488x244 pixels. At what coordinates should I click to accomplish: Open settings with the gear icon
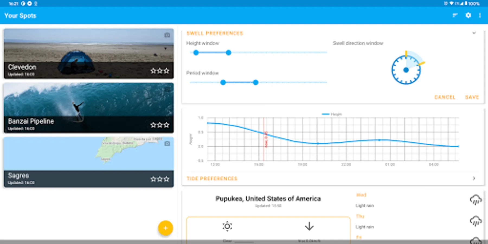pyautogui.click(x=468, y=15)
